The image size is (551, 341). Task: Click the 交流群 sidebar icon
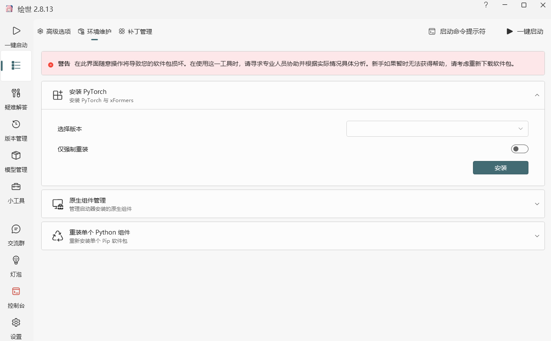[x=16, y=235]
